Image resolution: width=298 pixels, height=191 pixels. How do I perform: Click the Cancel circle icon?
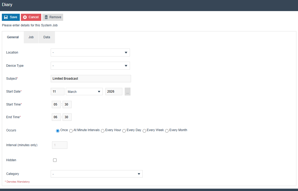25,17
